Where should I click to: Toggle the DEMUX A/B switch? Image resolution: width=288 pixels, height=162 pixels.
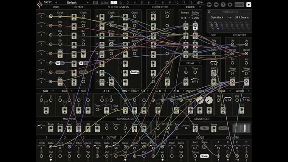pos(83,63)
